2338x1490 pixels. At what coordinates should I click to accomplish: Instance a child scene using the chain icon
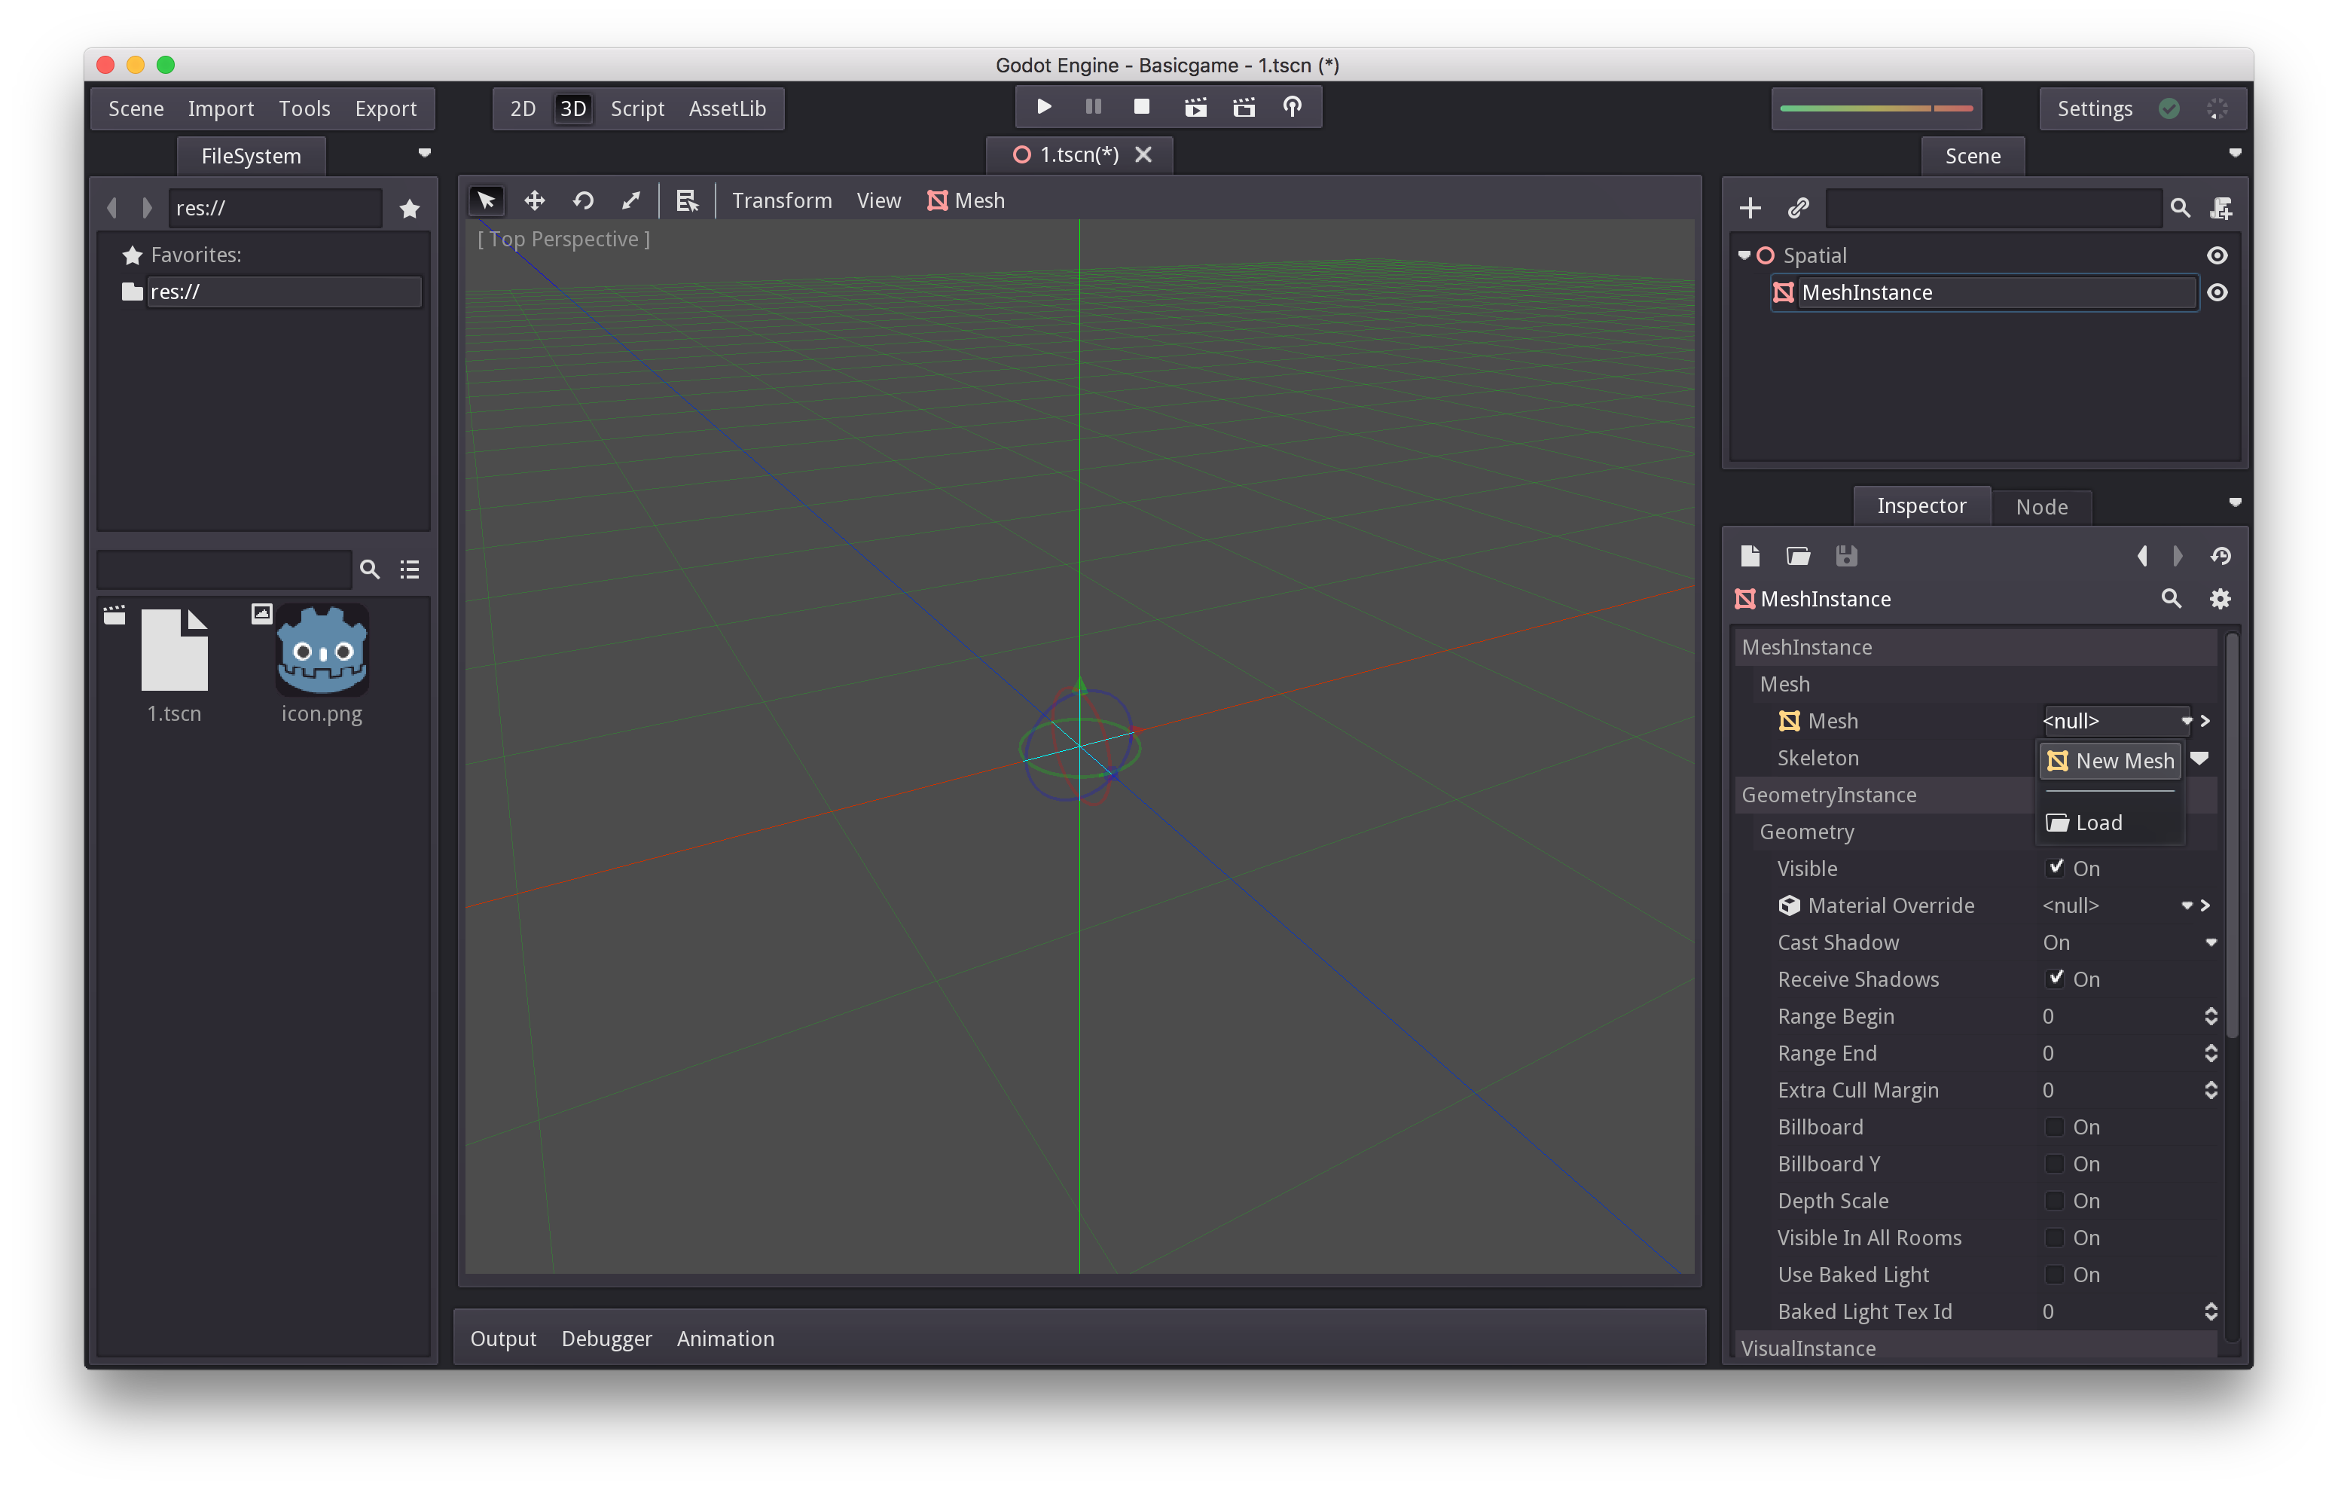pos(1798,207)
